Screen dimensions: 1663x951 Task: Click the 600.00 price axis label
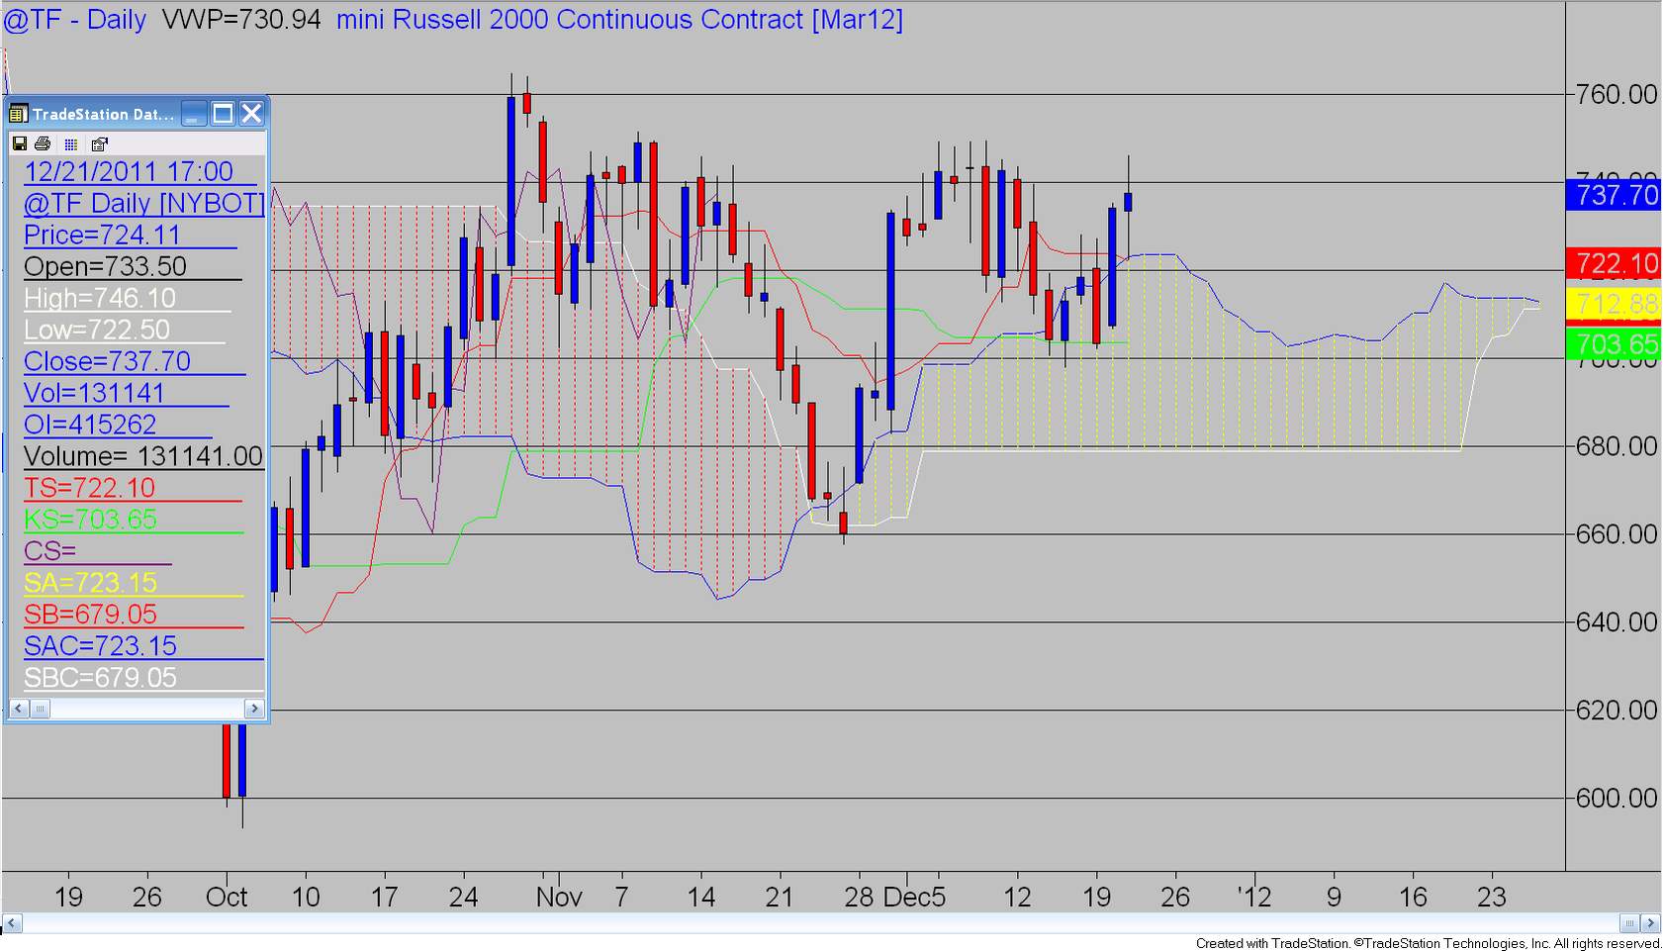[1617, 799]
